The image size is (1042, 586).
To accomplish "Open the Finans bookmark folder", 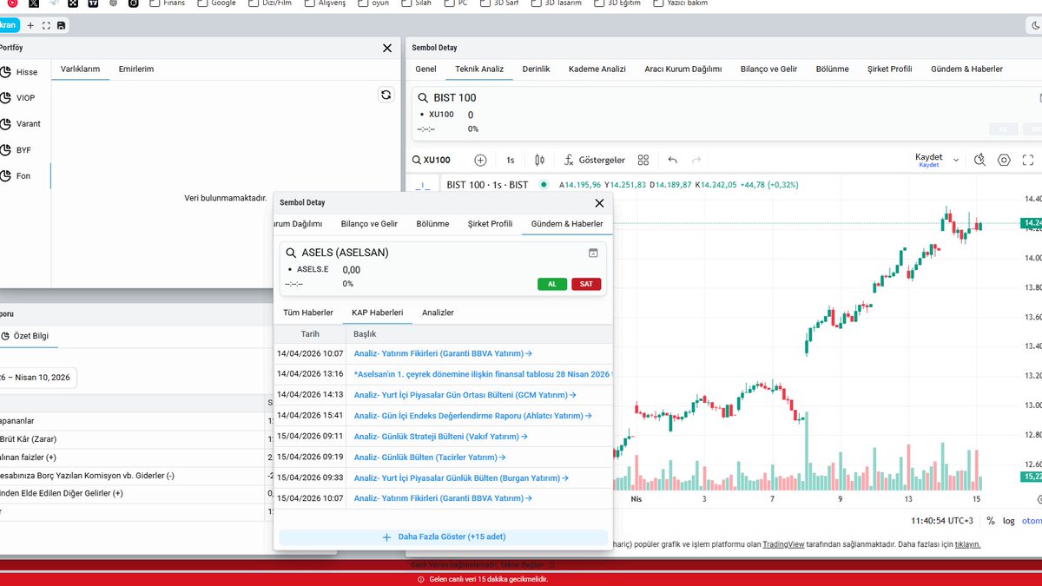I will click(168, 3).
